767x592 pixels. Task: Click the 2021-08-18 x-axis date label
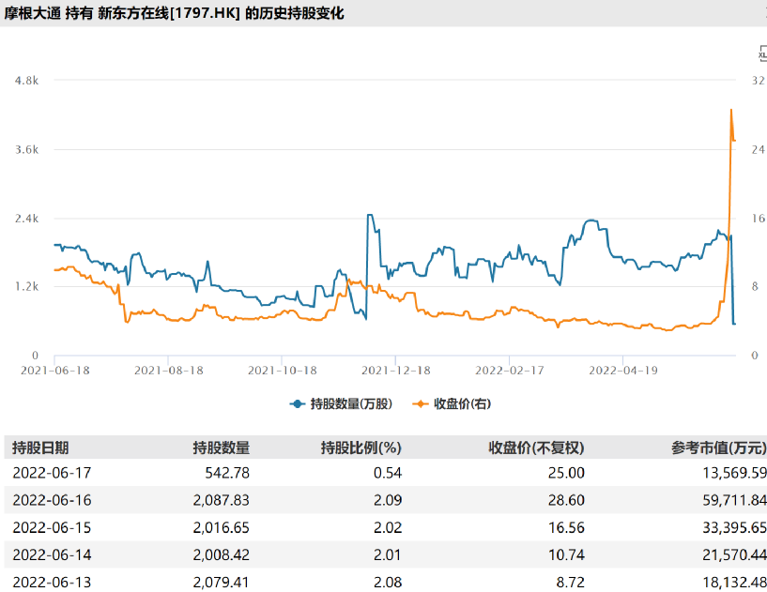pyautogui.click(x=169, y=371)
